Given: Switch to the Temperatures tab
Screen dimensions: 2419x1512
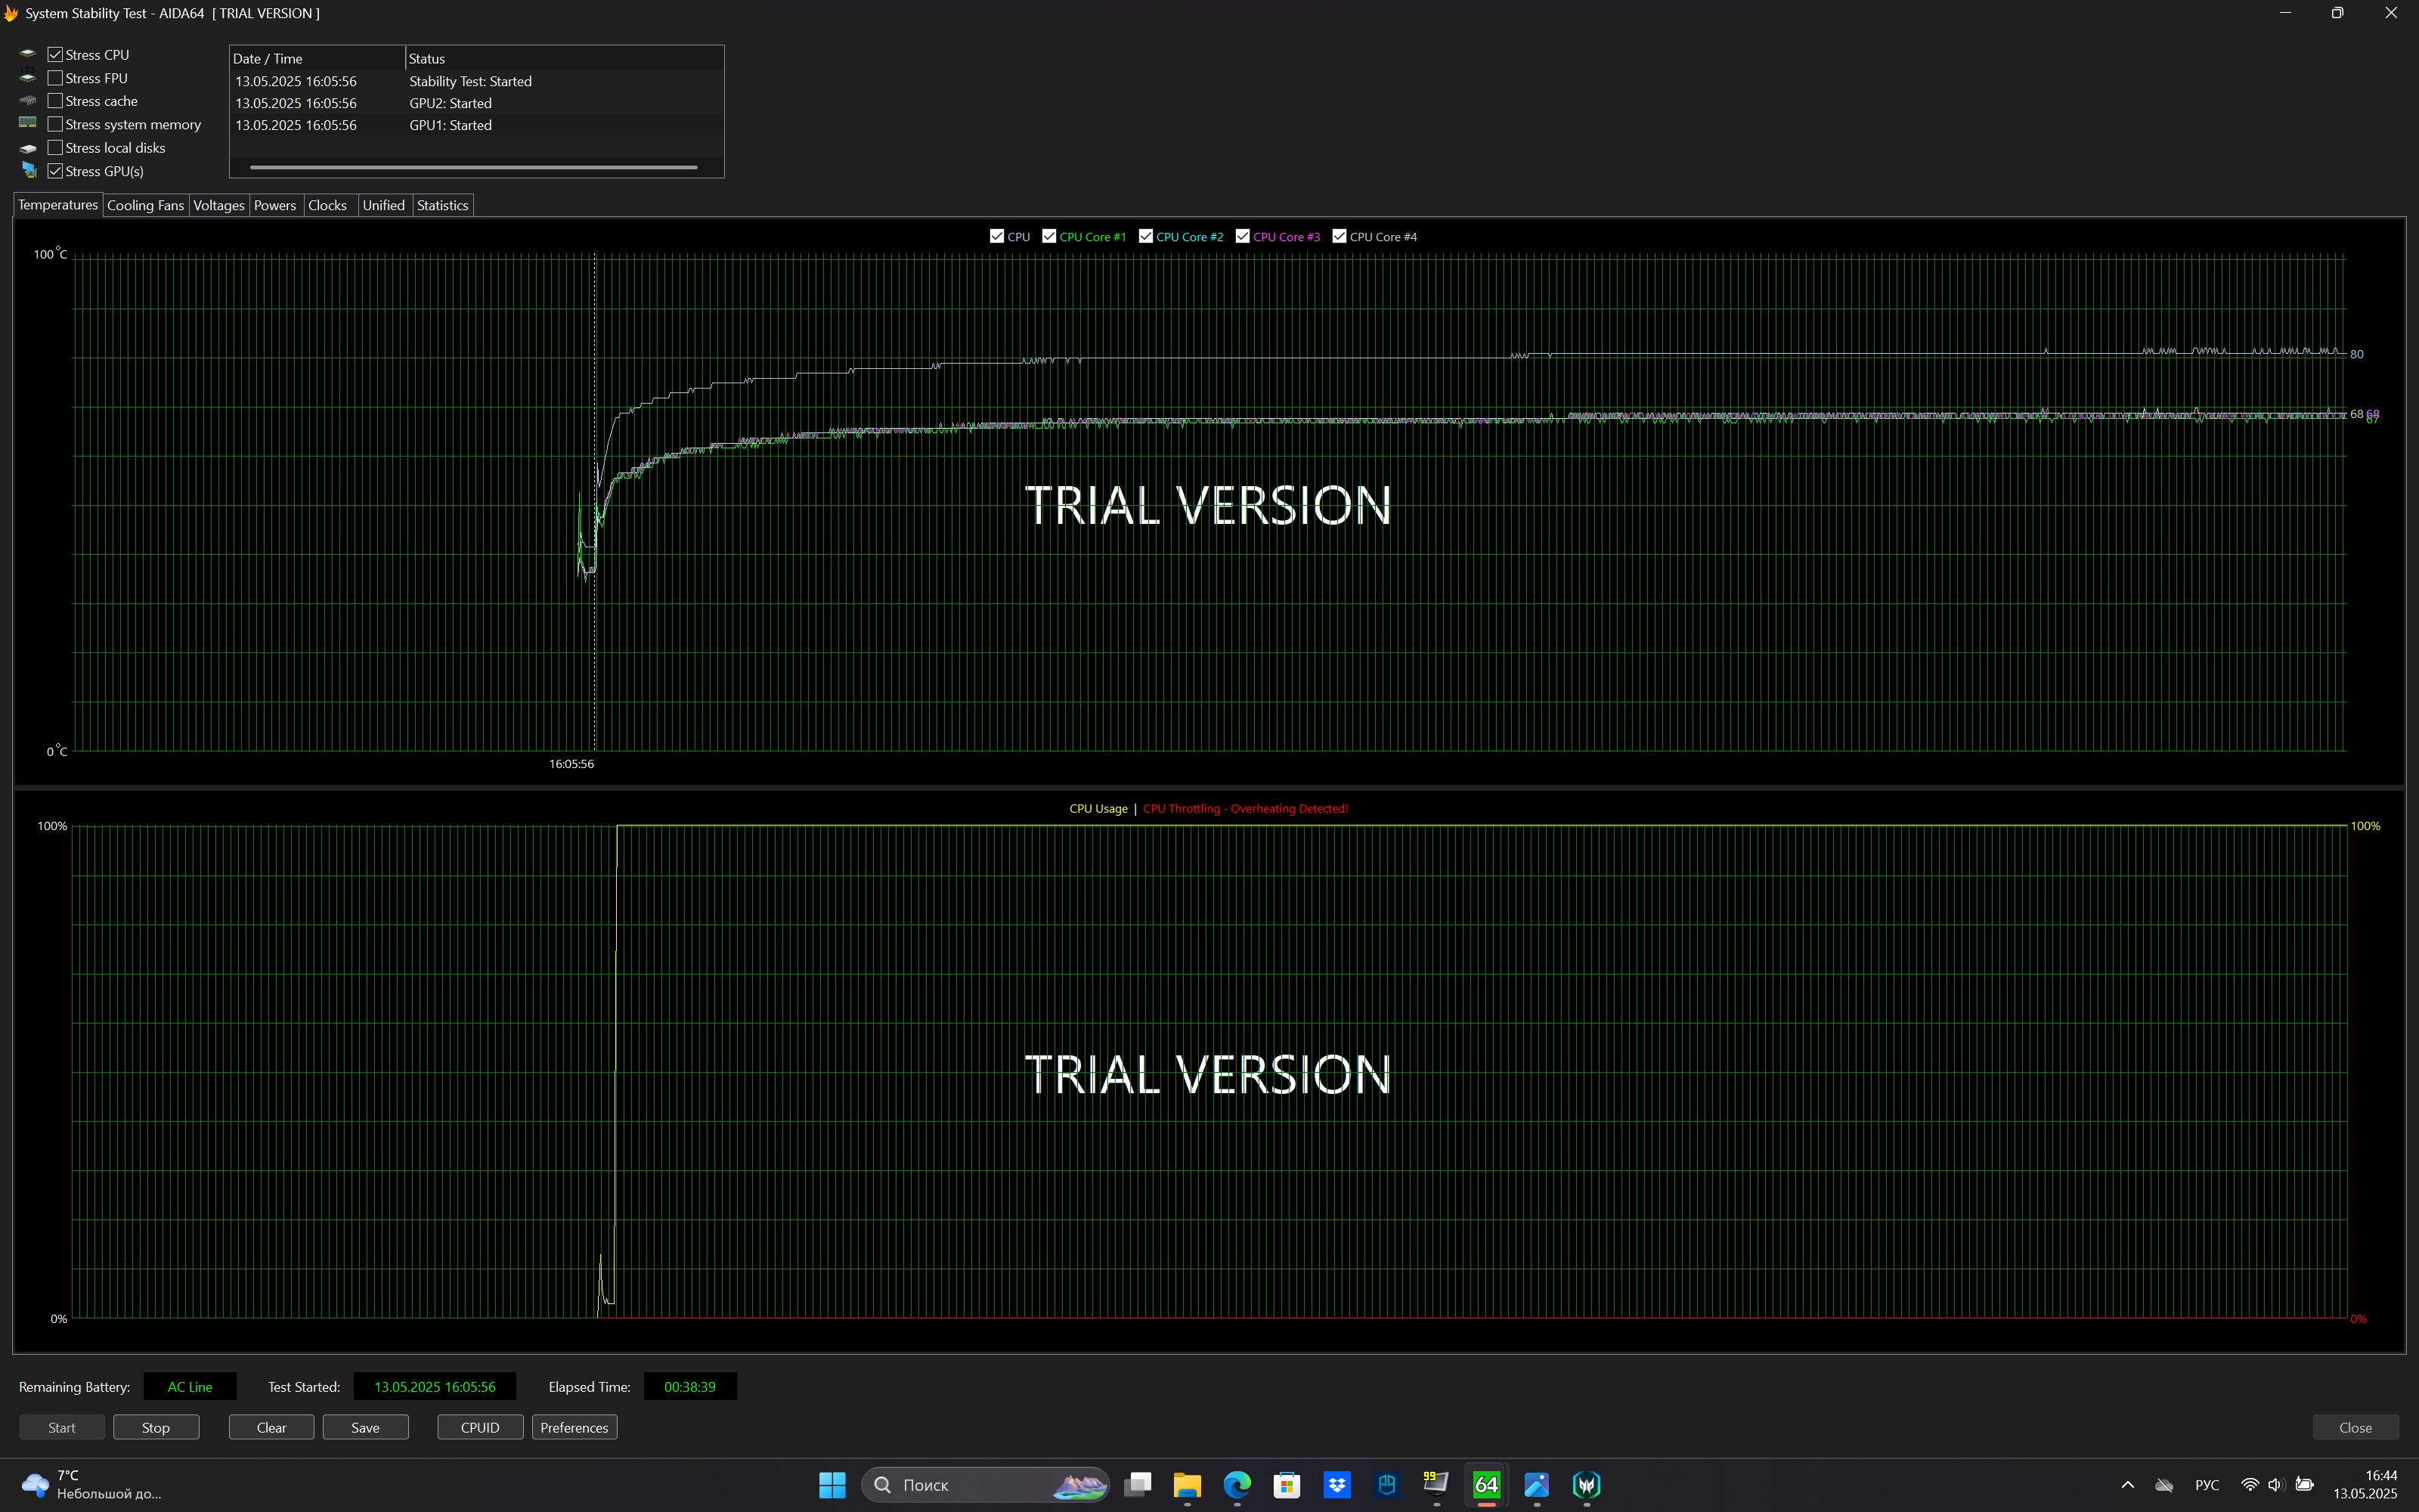Looking at the screenshot, I should (58, 205).
